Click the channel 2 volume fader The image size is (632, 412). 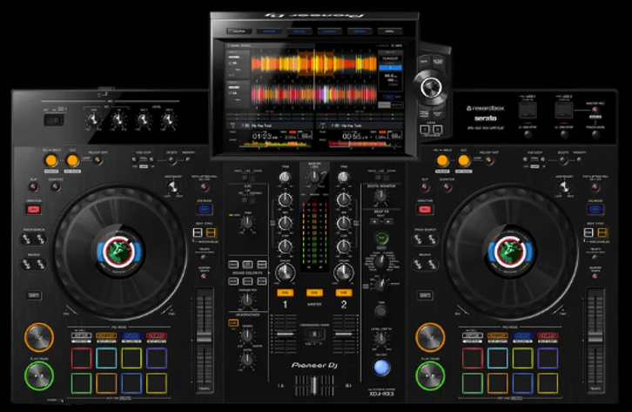(x=343, y=334)
